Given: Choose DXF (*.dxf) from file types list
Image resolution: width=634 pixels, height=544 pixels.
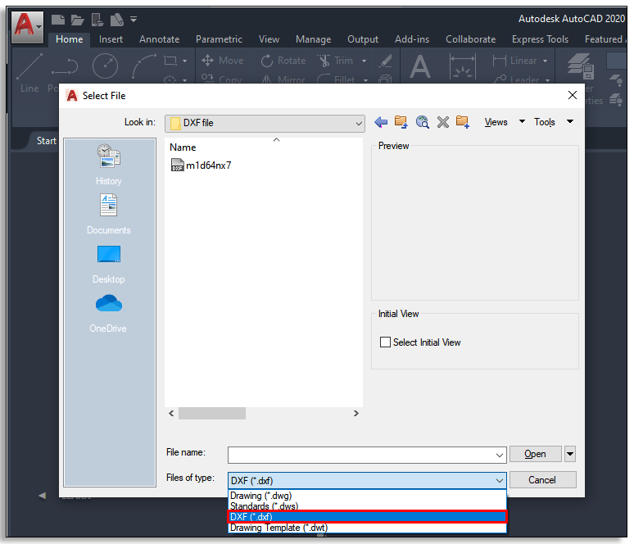Looking at the screenshot, I should (x=367, y=517).
